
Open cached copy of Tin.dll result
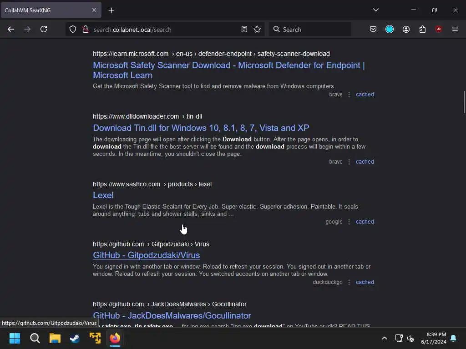[x=365, y=162]
